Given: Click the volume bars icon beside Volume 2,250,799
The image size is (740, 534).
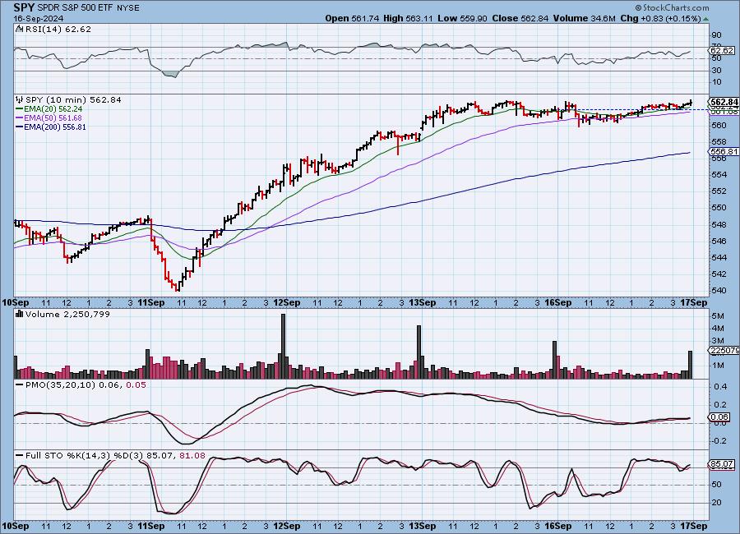Looking at the screenshot, I should coord(20,314).
